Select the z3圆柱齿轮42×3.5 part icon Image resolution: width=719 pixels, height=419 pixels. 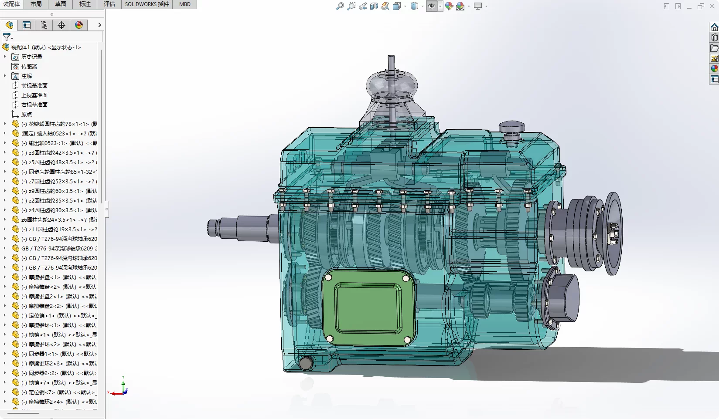point(15,152)
